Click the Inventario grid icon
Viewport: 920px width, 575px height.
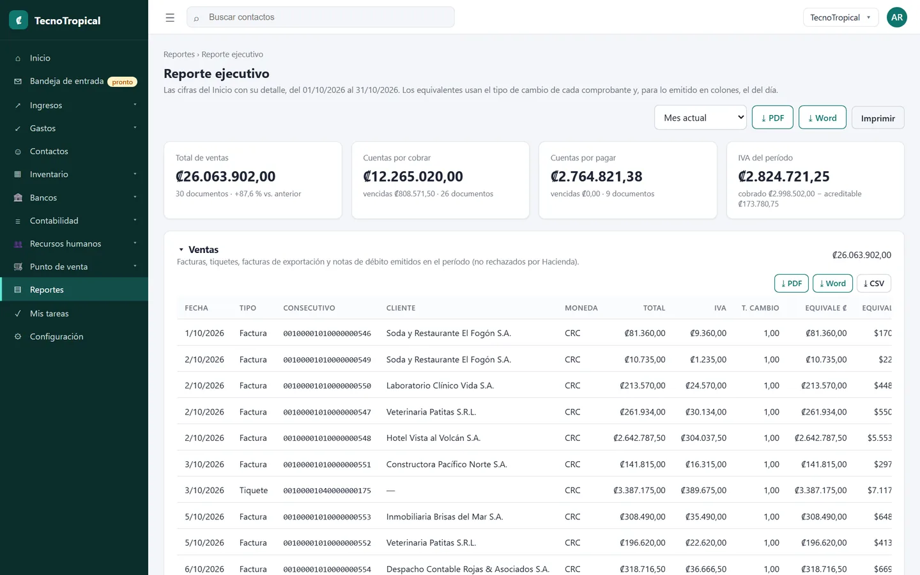18,174
